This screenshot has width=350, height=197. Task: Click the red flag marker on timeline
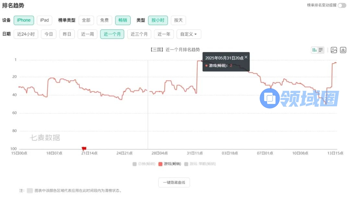pos(84,149)
